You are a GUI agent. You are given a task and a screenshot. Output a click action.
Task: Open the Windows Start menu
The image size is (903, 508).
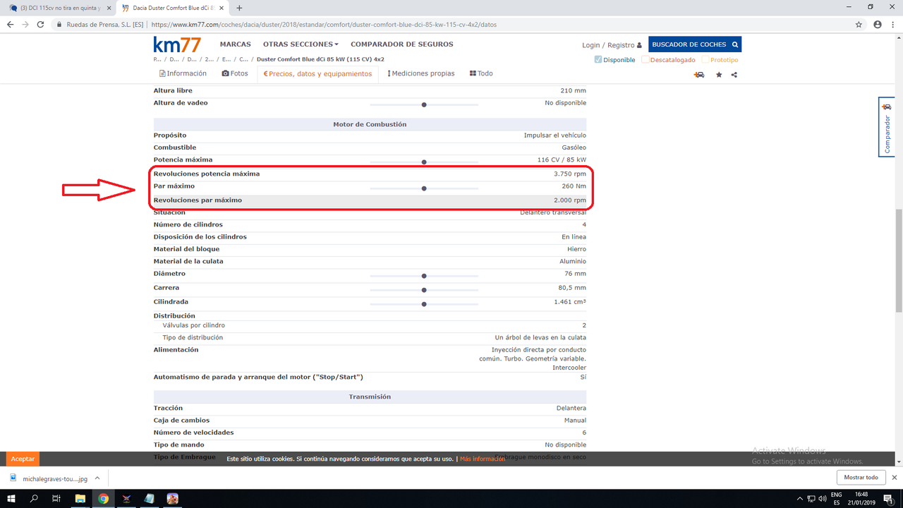[11, 498]
